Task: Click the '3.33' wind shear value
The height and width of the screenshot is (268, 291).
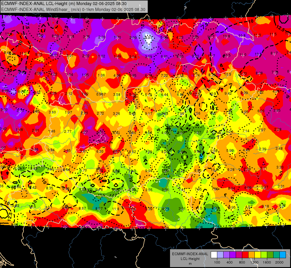Action: (280, 167)
